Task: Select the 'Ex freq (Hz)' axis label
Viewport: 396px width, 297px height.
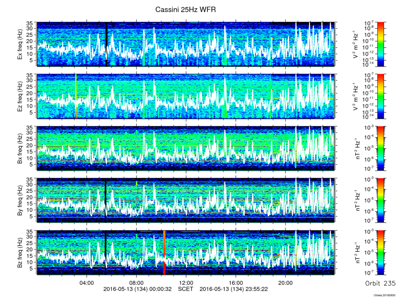Action: pos(20,44)
